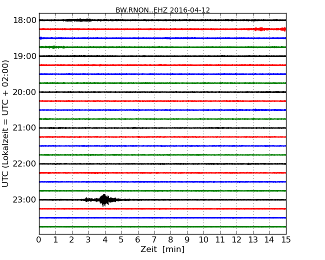Click the UTC Lokalzeit vertical axis label
Screen dimensions: 325x260
pos(5,123)
